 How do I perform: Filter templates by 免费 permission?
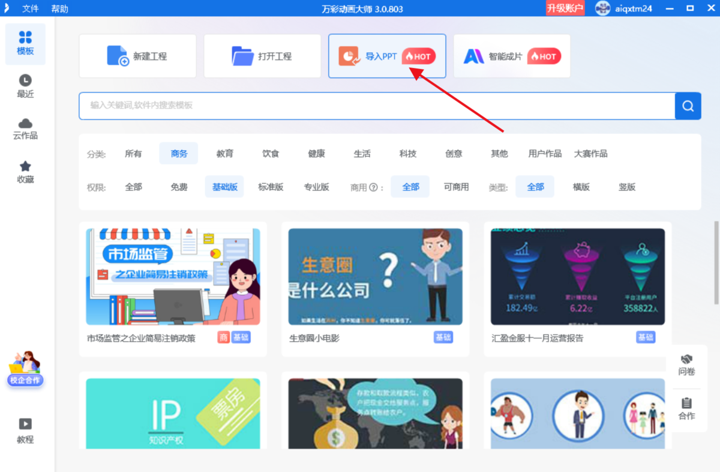coord(178,187)
